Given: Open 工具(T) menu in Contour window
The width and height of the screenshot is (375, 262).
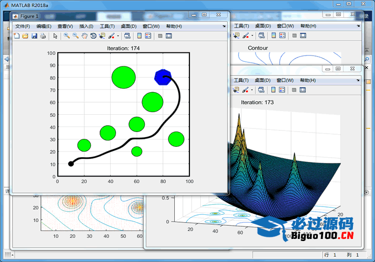Looking at the screenshot, I should pyautogui.click(x=241, y=26).
